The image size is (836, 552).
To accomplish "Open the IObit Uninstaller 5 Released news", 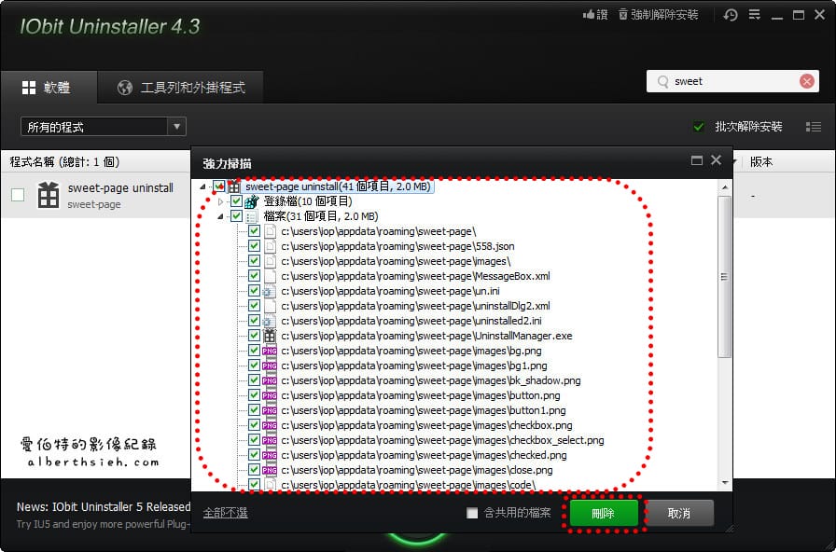I will [104, 506].
